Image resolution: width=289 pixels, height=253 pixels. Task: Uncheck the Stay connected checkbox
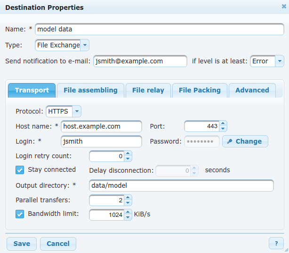coord(20,170)
